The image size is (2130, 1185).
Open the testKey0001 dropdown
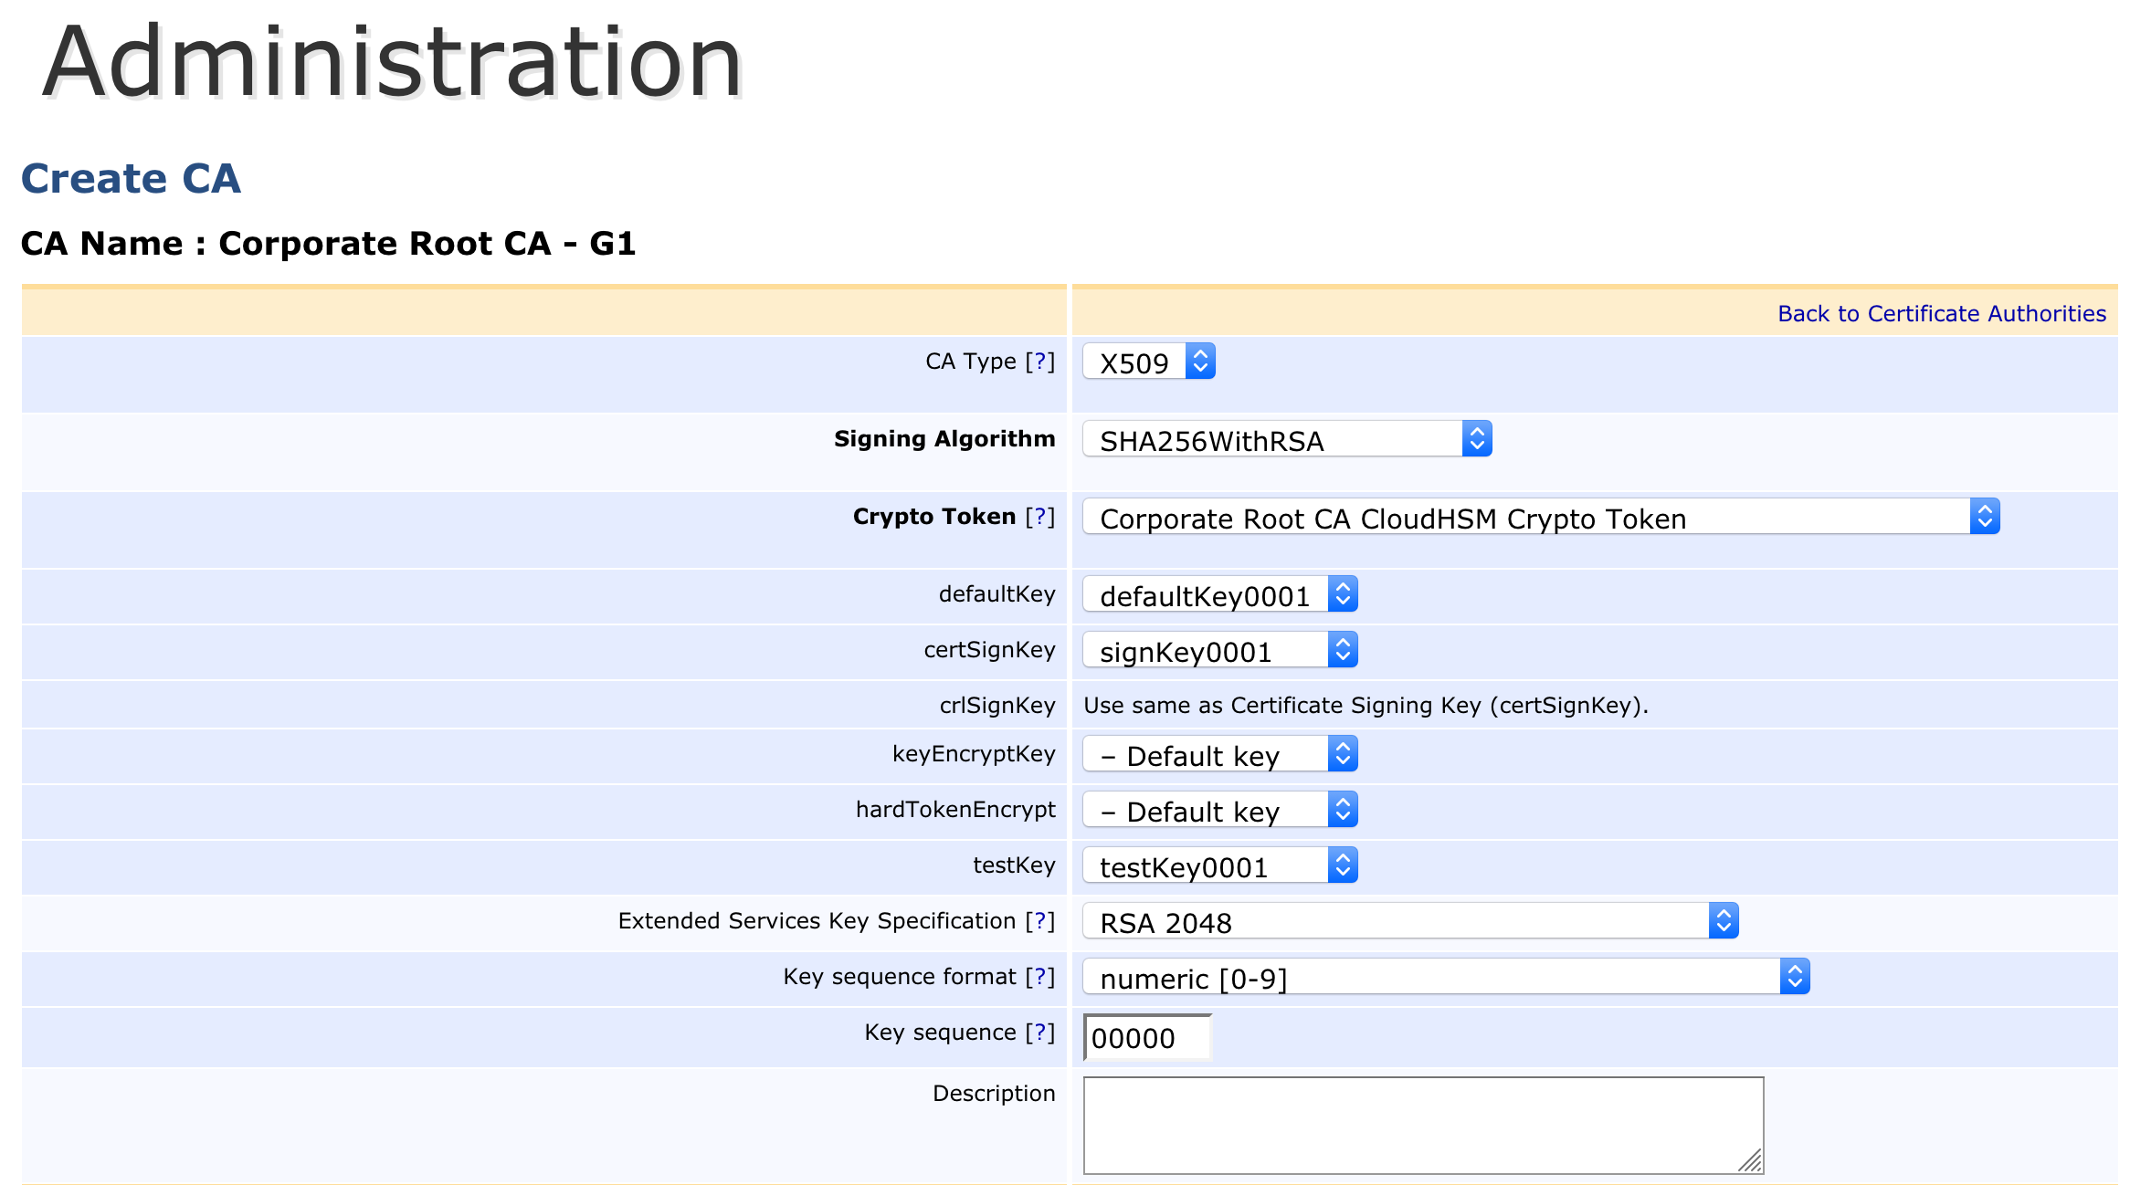tap(1219, 866)
